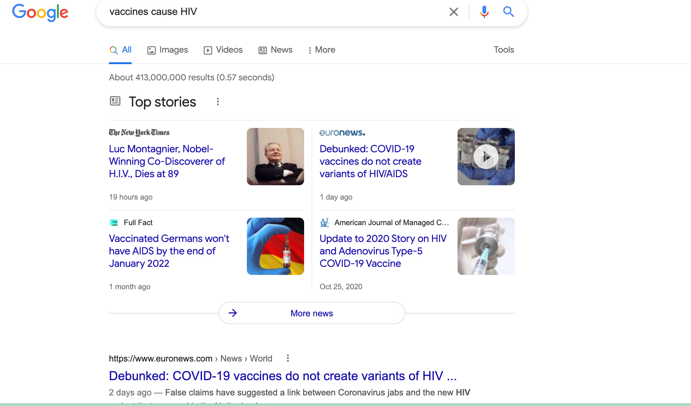Switch to the Images tab
This screenshot has height=406, width=691.
pos(168,50)
